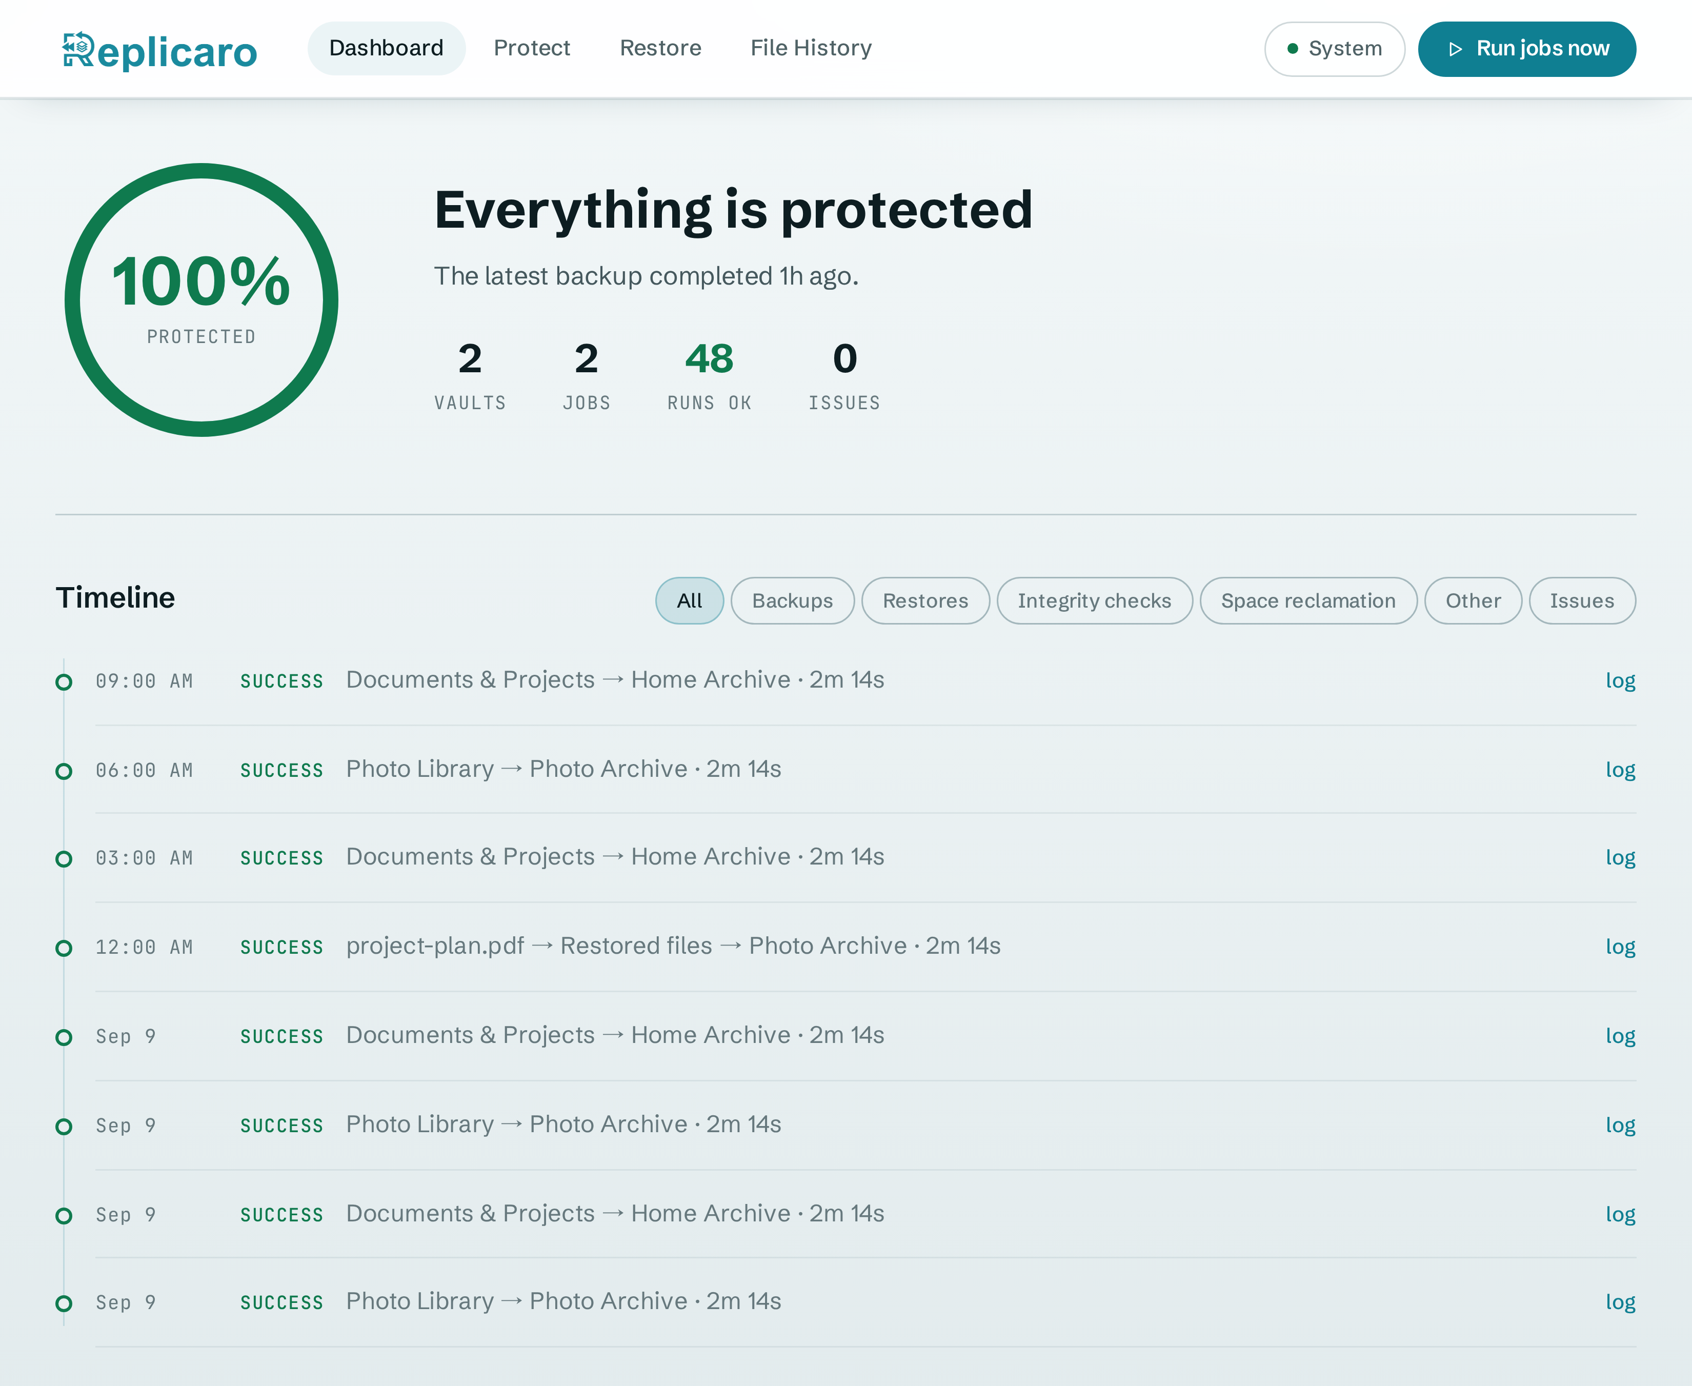Click the SUCCESS label at 12:00 AM

[281, 949]
